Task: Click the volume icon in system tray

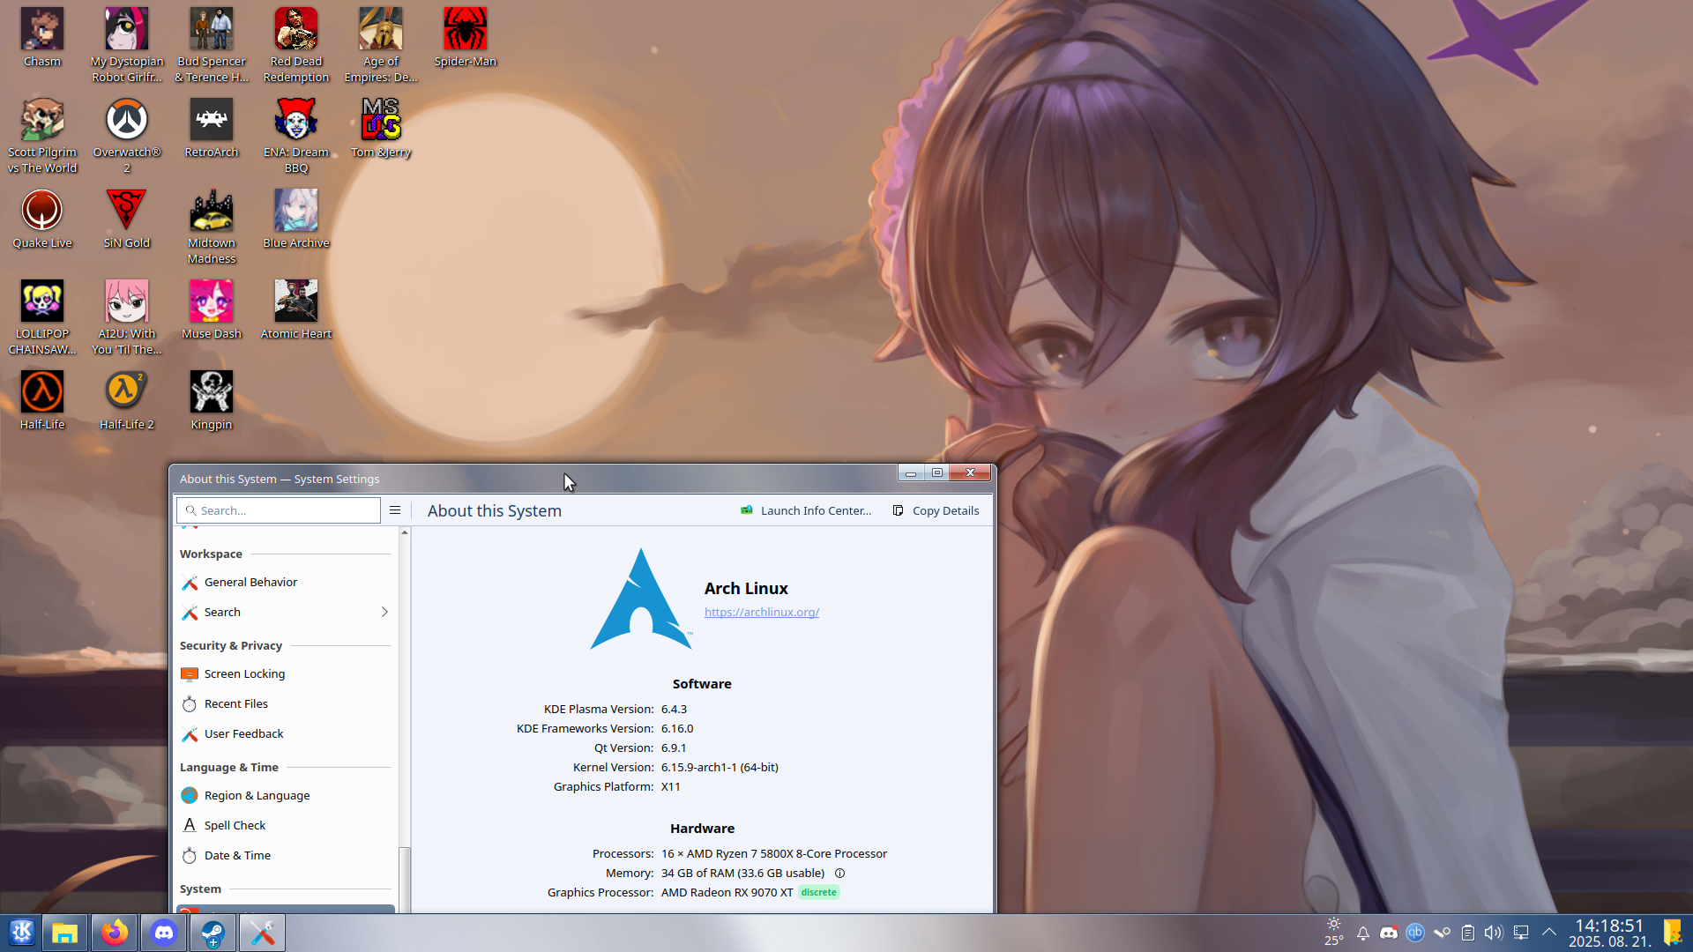Action: [x=1493, y=933]
